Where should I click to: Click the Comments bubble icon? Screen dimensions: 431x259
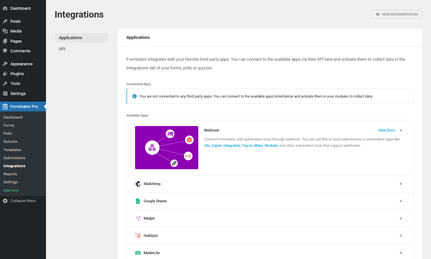click(x=5, y=51)
